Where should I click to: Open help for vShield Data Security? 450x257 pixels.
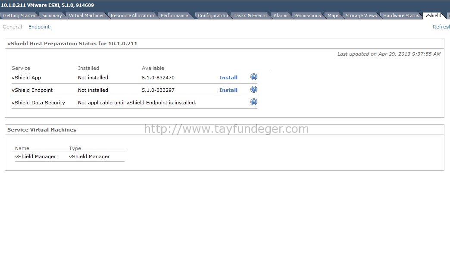click(254, 102)
